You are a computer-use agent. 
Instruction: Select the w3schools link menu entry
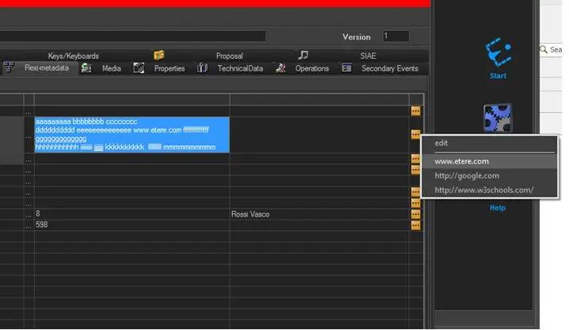pyautogui.click(x=483, y=190)
